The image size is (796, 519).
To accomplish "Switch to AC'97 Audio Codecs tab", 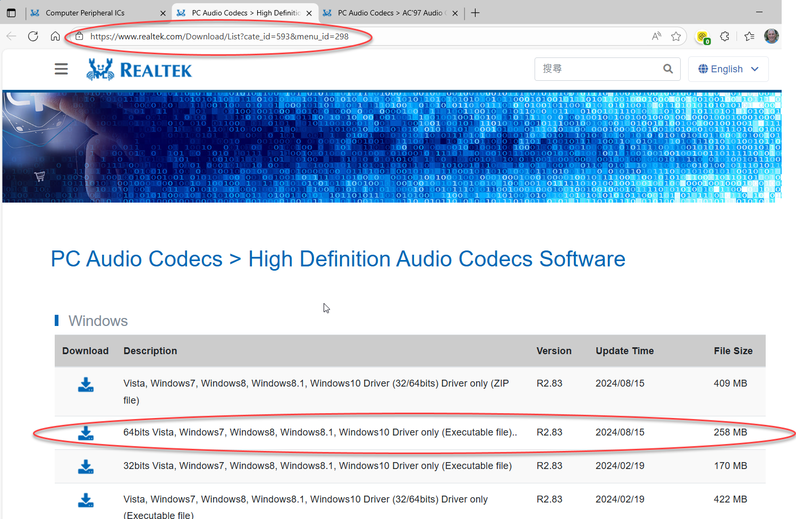I will click(391, 13).
